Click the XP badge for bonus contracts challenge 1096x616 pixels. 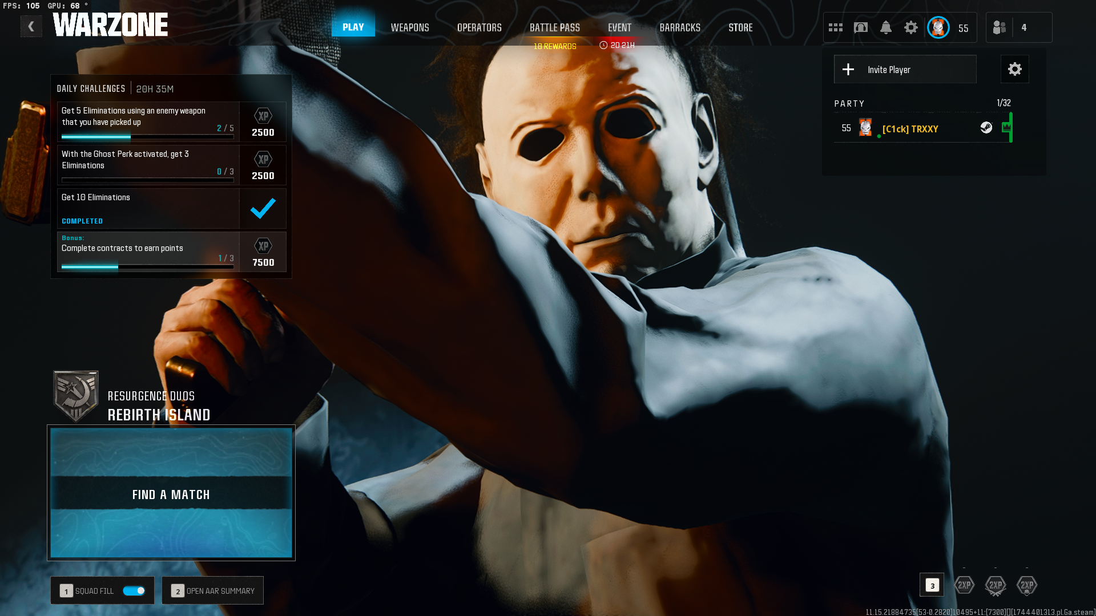coord(263,246)
